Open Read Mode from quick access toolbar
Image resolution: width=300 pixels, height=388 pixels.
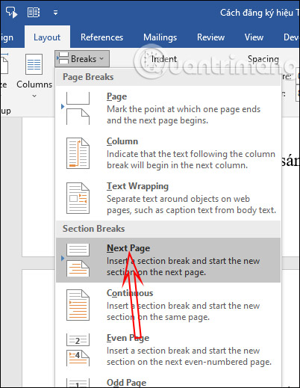pos(33,12)
